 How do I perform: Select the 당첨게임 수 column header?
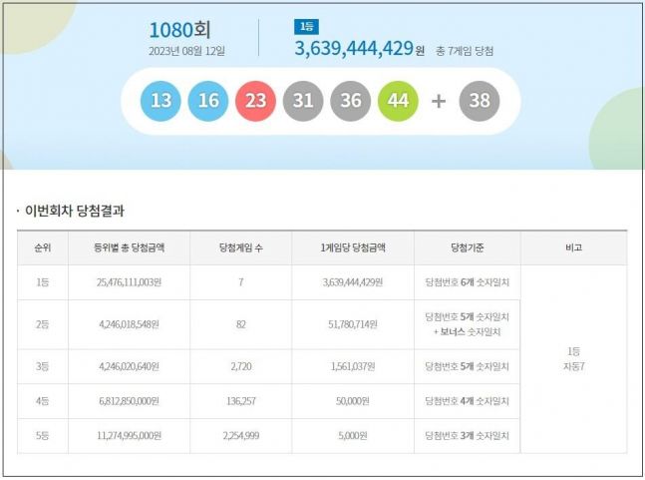[241, 247]
